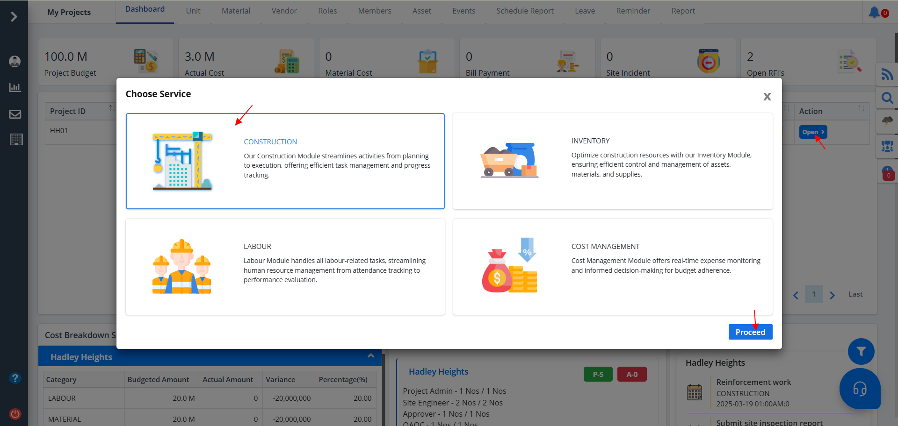
Task: Open the mail envelope icon in sidebar
Action: 15,114
